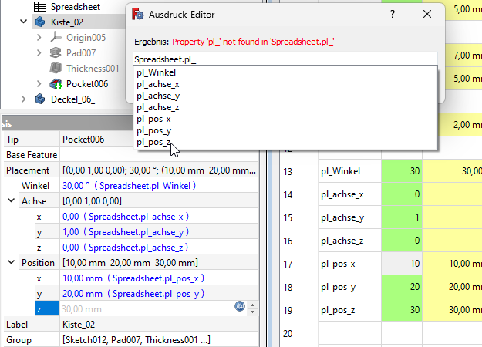
Task: Click the Pad007 feature icon
Action: [56, 52]
